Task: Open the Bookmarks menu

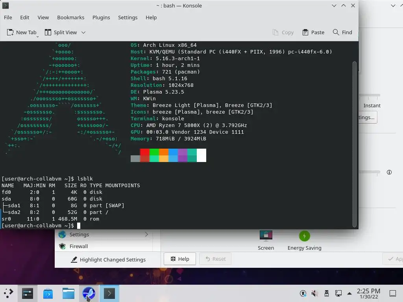Action: click(71, 17)
